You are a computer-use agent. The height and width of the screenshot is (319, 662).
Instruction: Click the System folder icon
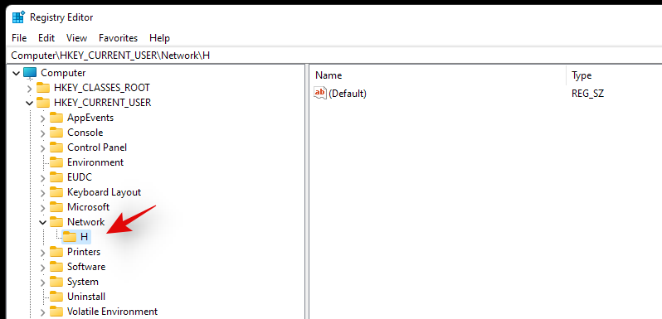[x=56, y=282]
